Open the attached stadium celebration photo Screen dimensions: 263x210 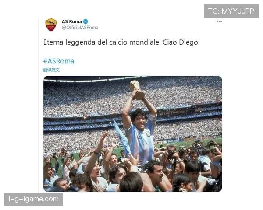point(133,133)
